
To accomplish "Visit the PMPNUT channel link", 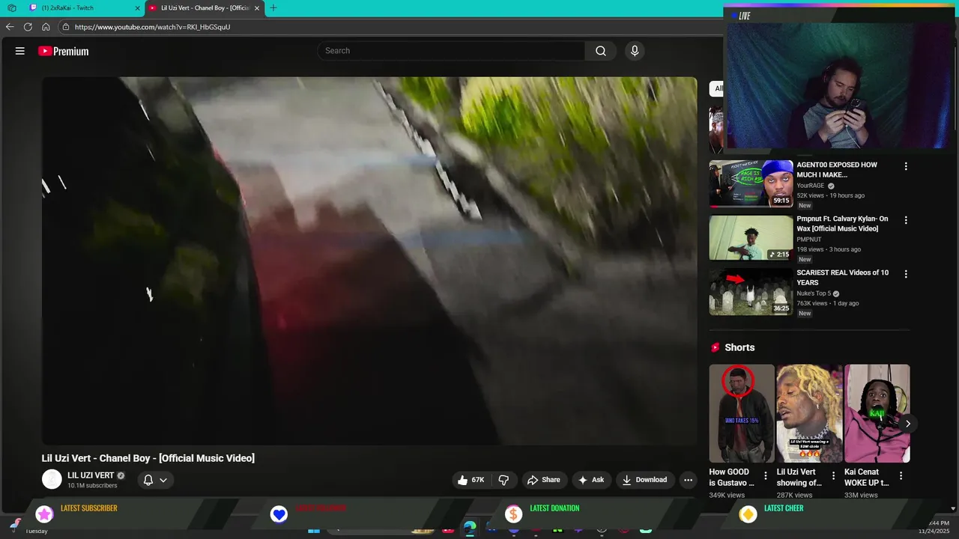I will pyautogui.click(x=809, y=240).
